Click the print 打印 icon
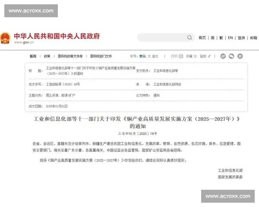The width and height of the screenshot is (259, 207). point(181,56)
